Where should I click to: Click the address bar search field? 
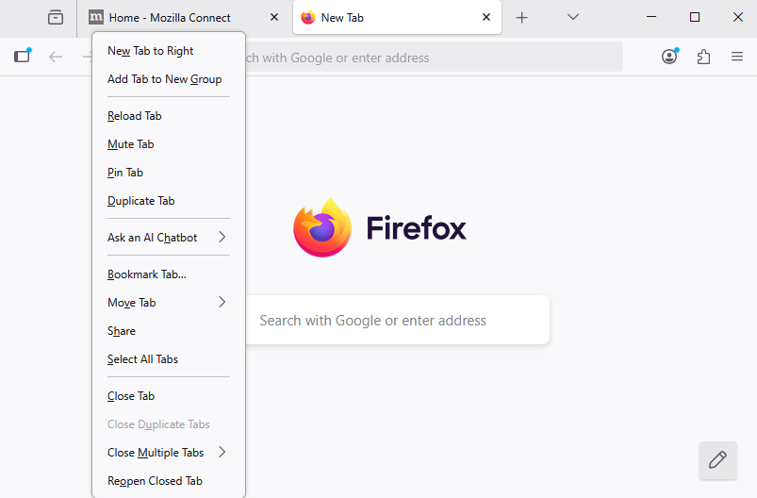tap(434, 57)
